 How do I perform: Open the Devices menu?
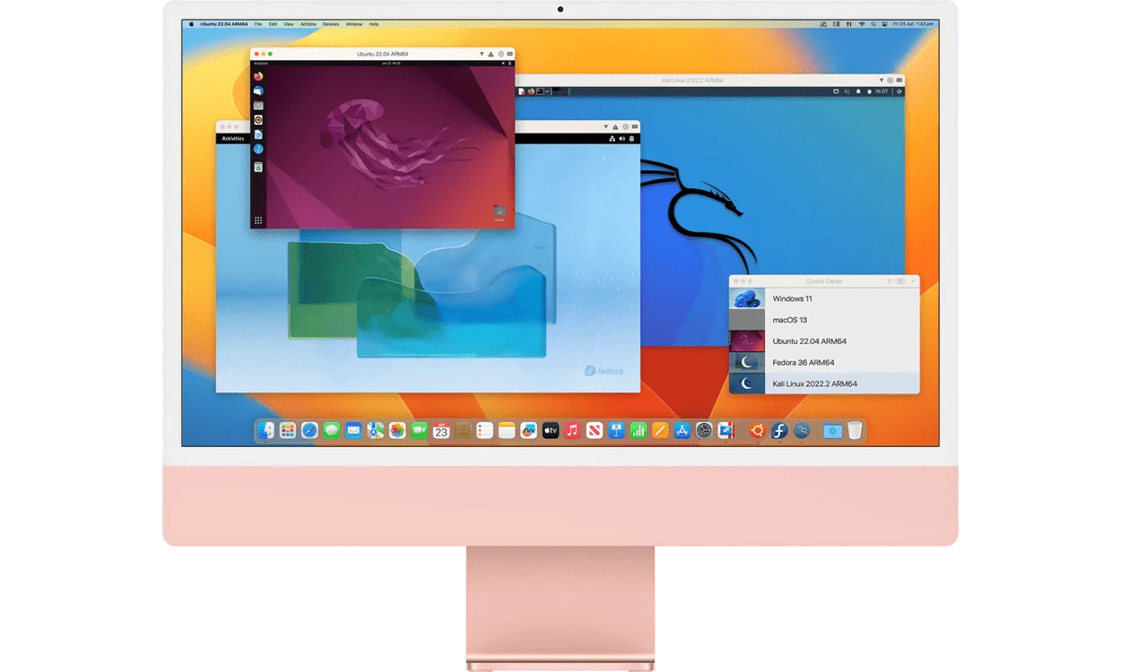(331, 23)
